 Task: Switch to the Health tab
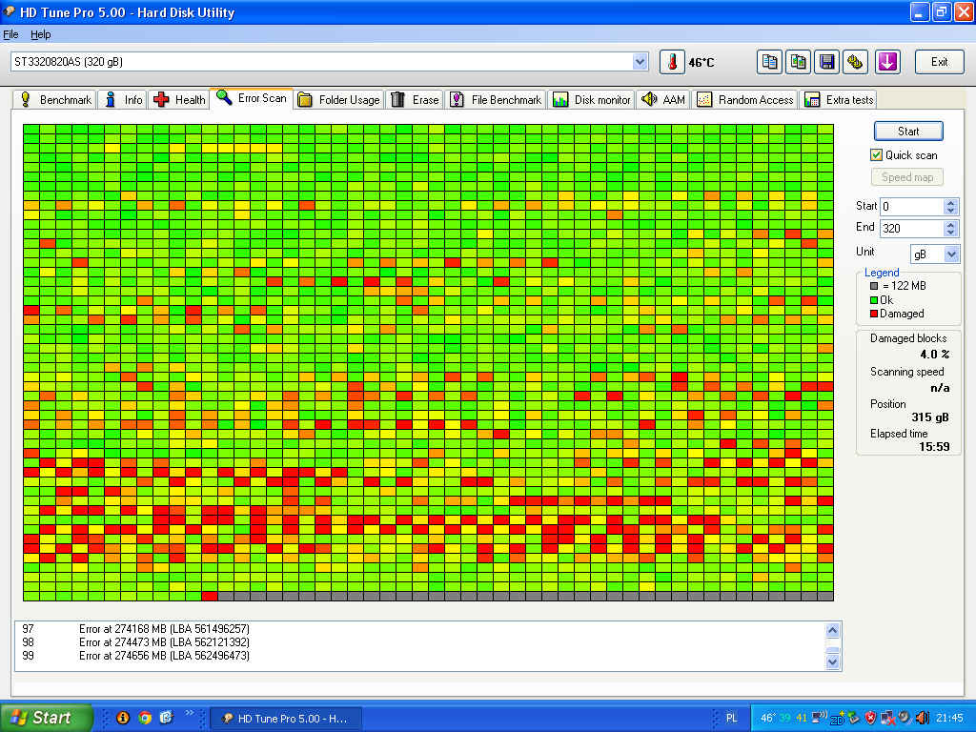[179, 99]
